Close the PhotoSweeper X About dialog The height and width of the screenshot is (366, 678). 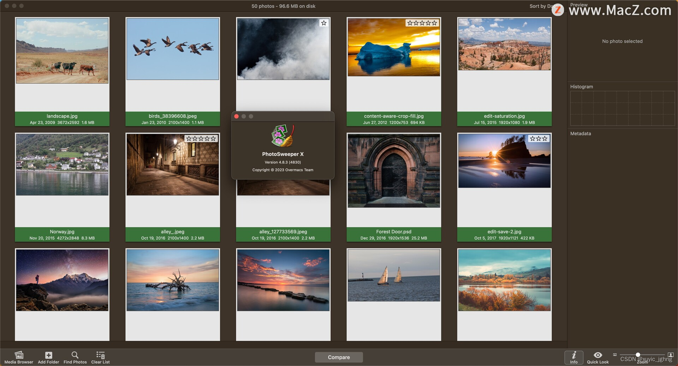click(x=236, y=116)
